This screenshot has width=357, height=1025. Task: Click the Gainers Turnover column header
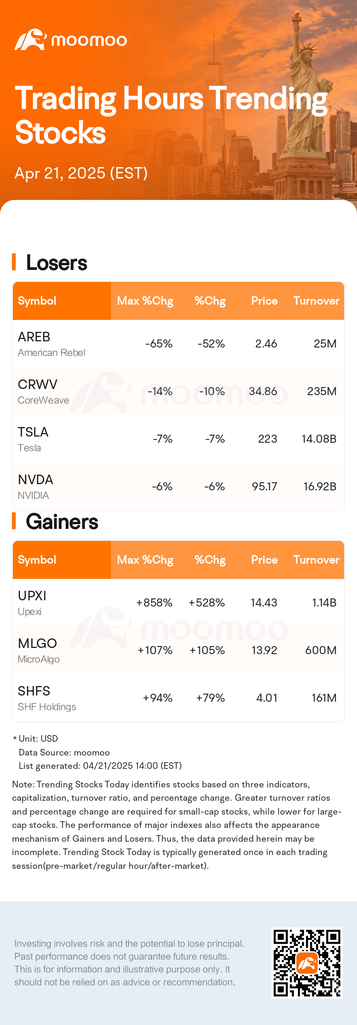pos(316,560)
